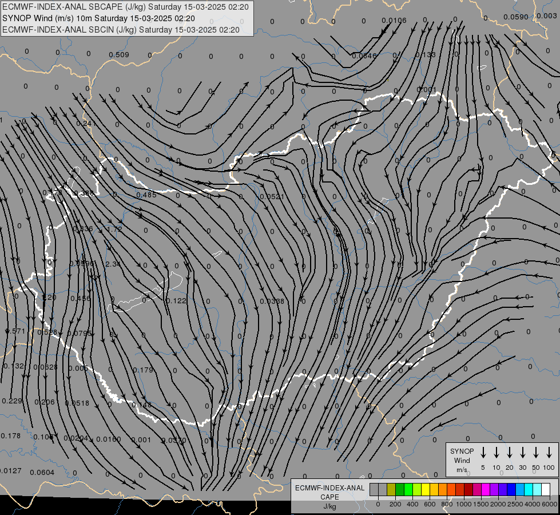Click the grid value 0.005
560x515 pixels.
click(78, 368)
